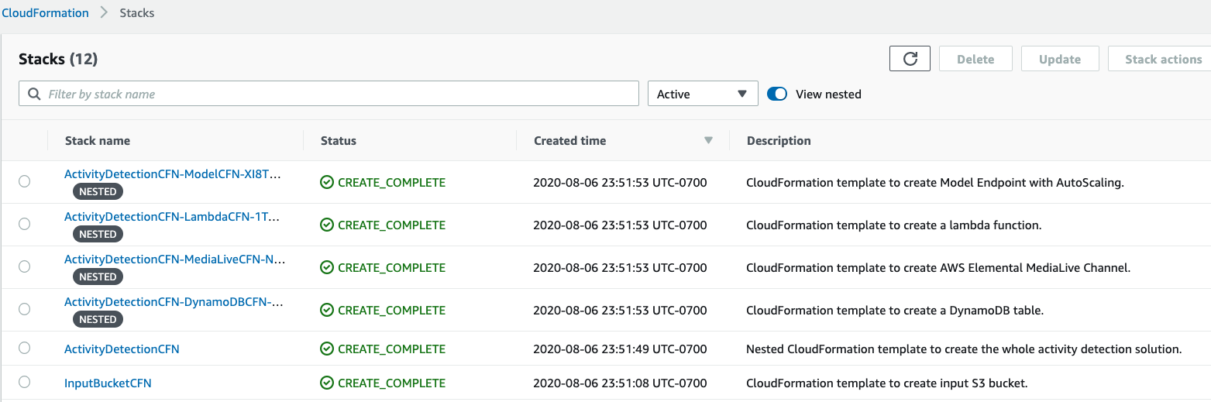Sort by the Stack name column header
The width and height of the screenshot is (1211, 402).
pos(98,140)
